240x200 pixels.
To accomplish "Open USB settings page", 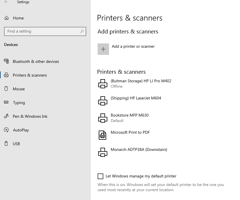I will point(16,144).
